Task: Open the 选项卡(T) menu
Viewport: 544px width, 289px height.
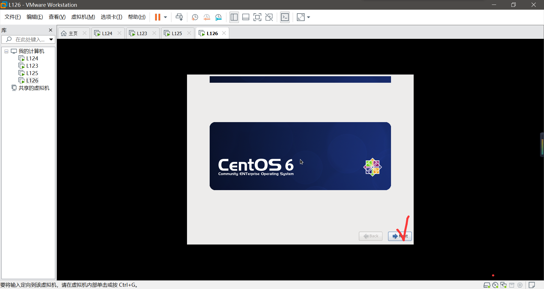Action: click(112, 17)
